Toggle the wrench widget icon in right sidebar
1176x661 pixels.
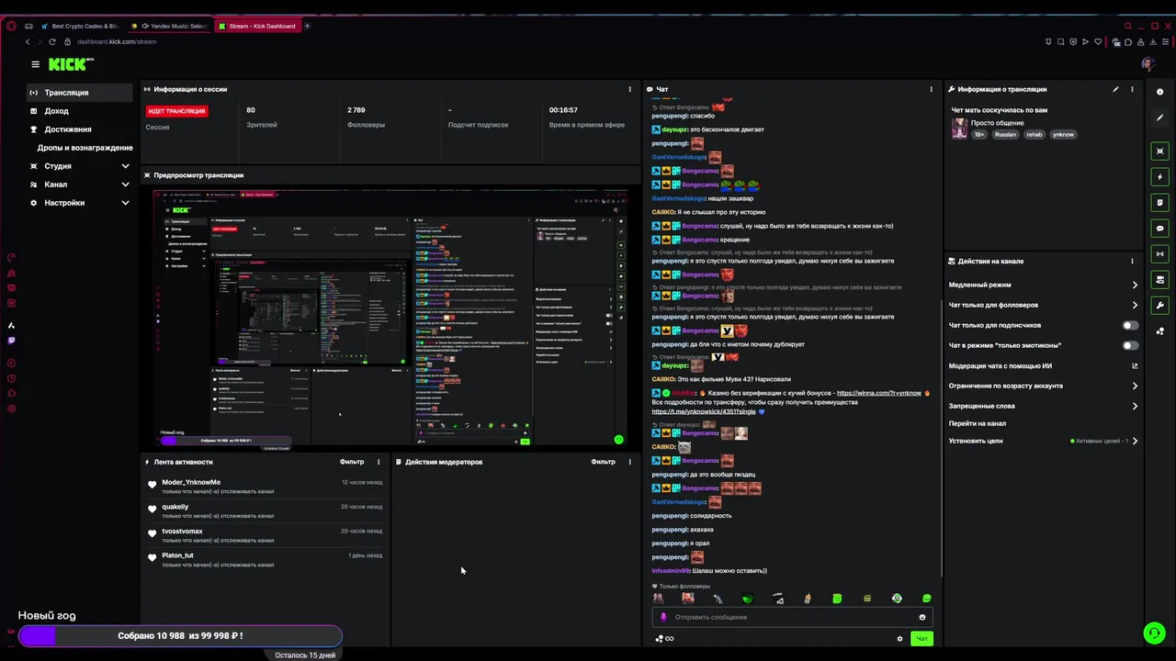1159,306
